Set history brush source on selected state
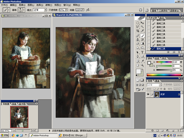Screen dimensions: 184x138 pos(149,49)
